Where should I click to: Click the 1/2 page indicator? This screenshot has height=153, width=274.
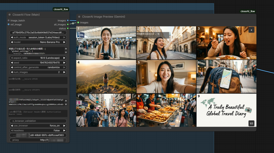(251, 123)
